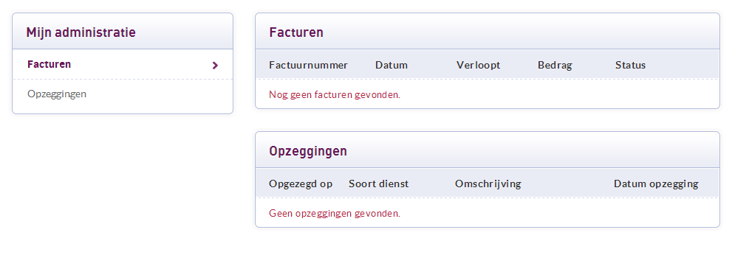Select the Soort dienst column header

pyautogui.click(x=378, y=184)
